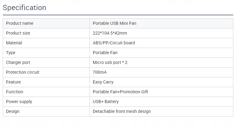Click the "Product name" label cell
The width and height of the screenshot is (237, 126).
(x=20, y=23)
